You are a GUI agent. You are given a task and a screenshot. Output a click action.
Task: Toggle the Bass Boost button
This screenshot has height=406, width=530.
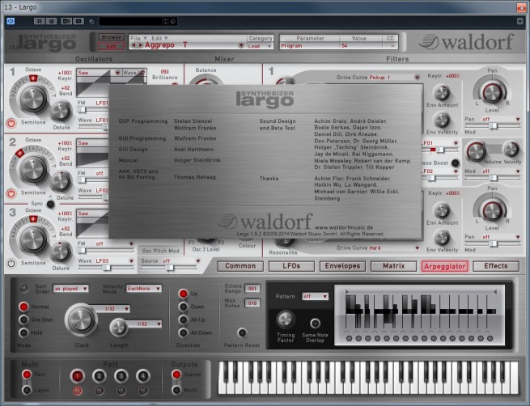click(x=456, y=163)
